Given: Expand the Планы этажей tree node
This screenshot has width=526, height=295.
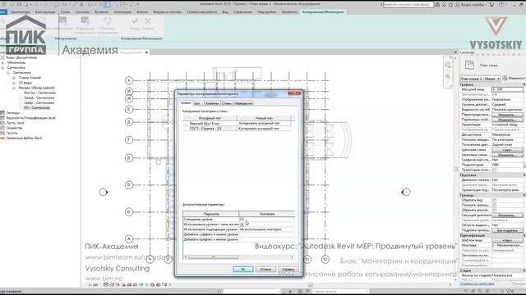Looking at the screenshot, I should (14, 78).
